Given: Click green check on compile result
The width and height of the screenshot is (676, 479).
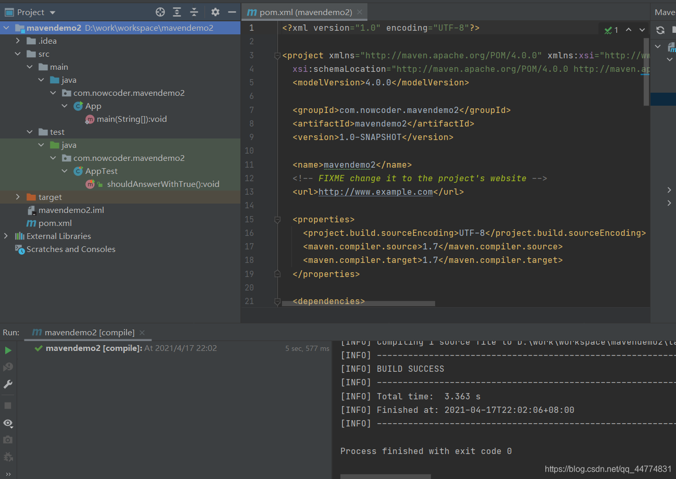Looking at the screenshot, I should (x=39, y=348).
